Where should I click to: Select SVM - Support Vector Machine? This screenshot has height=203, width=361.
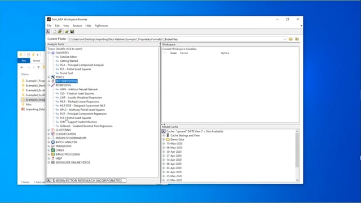[x=78, y=122]
